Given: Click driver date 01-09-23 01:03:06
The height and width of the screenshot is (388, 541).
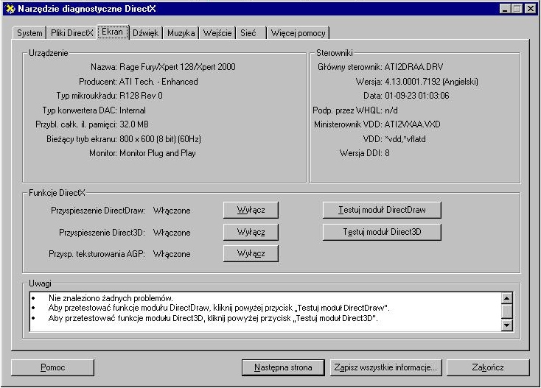Looking at the screenshot, I should click(416, 96).
